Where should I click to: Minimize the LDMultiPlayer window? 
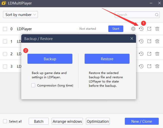pos(151,3)
